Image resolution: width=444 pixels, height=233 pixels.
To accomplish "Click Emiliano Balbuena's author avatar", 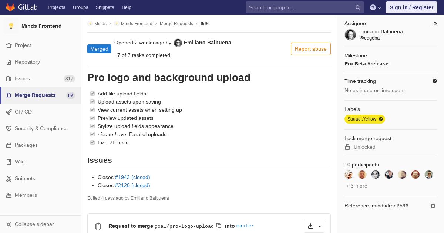I will [x=178, y=43].
